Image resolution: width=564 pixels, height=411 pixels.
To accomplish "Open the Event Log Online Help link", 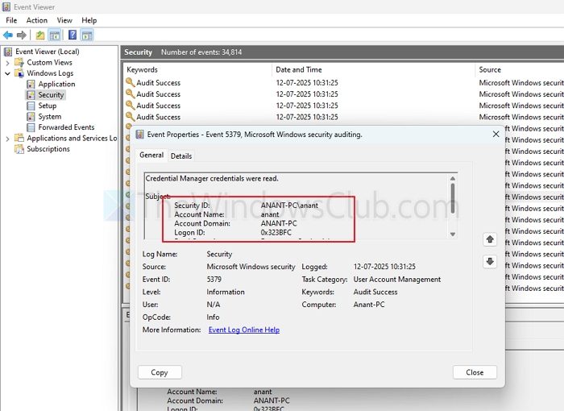I will click(243, 330).
